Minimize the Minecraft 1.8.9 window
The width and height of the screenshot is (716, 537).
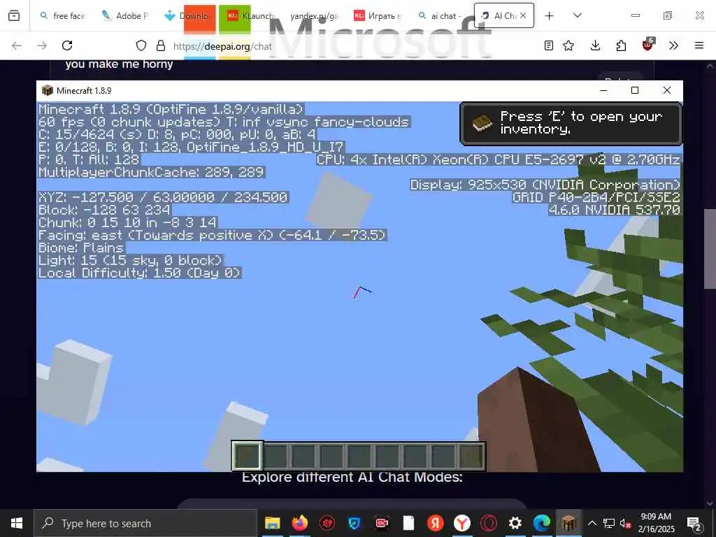[603, 90]
